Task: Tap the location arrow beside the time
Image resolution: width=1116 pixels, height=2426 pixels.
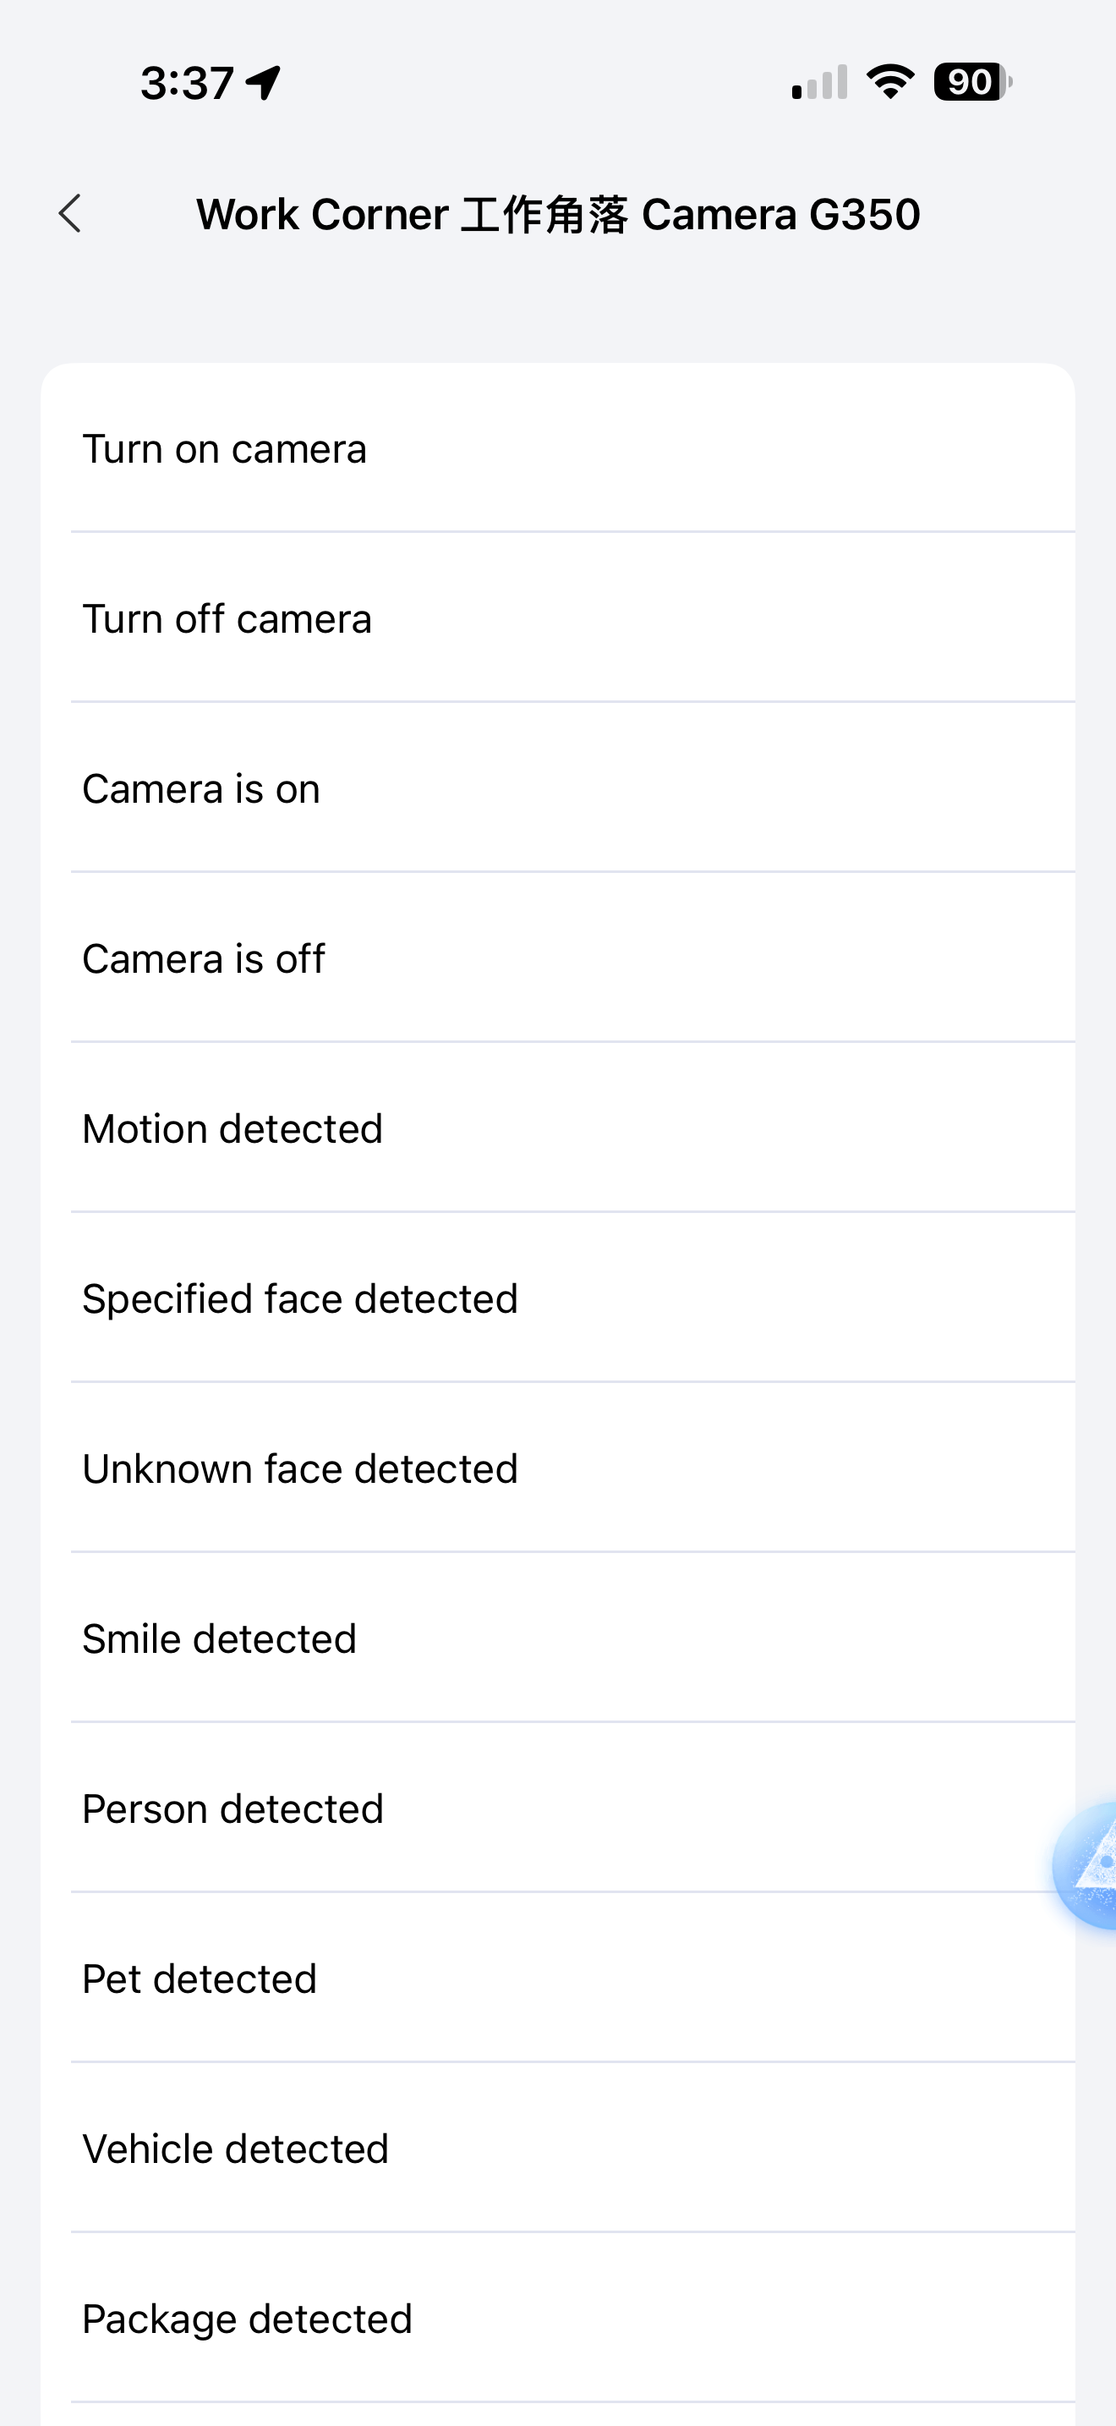Action: (264, 83)
